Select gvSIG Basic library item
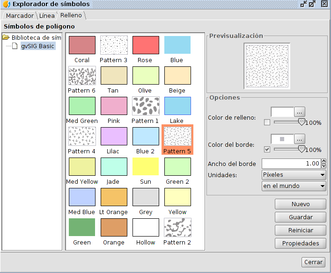Viewport: 331px width, 273px height. point(37,46)
